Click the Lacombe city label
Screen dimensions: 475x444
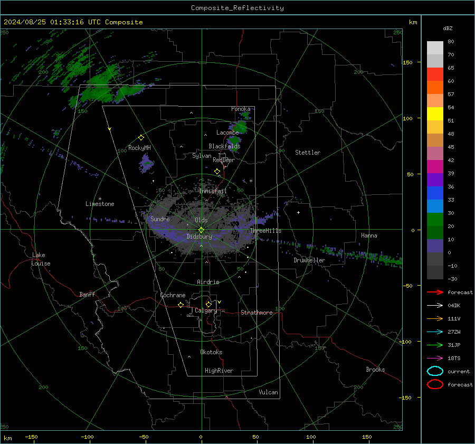[x=227, y=133]
